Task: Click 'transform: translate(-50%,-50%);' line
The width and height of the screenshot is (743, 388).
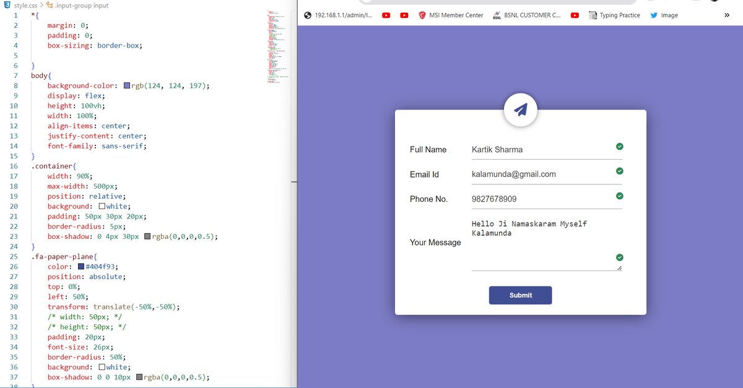Action: coord(113,307)
